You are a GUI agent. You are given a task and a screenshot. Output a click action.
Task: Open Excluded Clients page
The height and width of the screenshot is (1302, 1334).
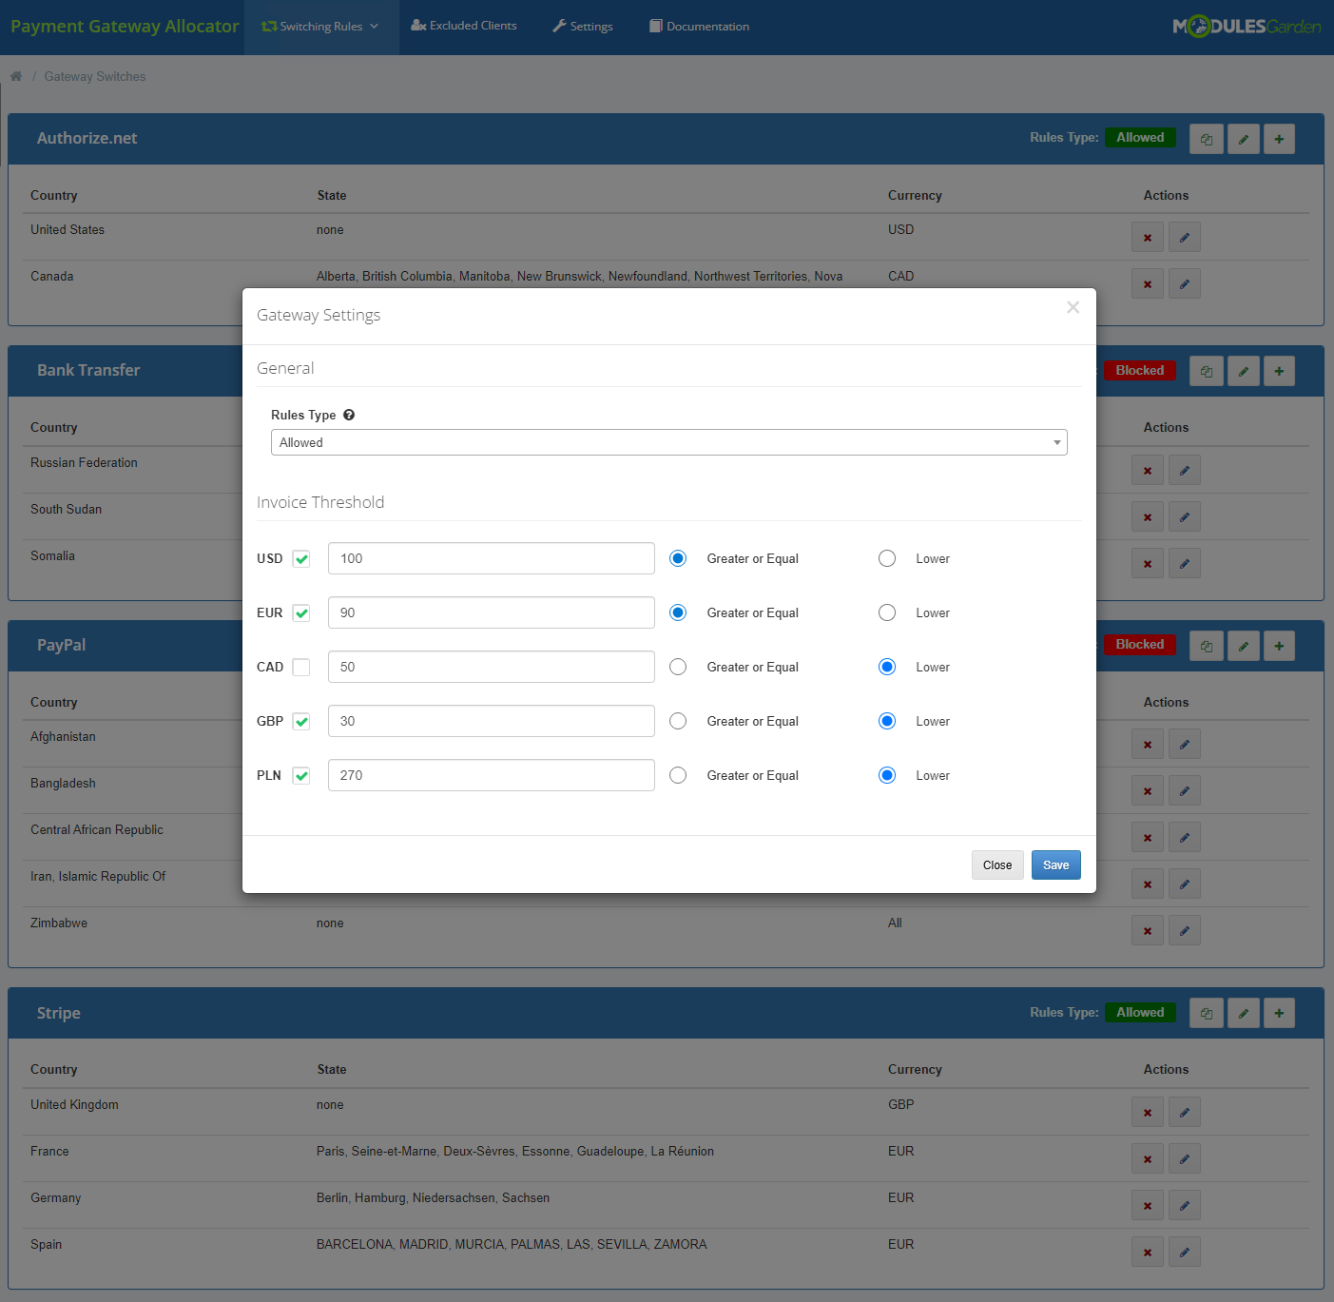pos(464,26)
